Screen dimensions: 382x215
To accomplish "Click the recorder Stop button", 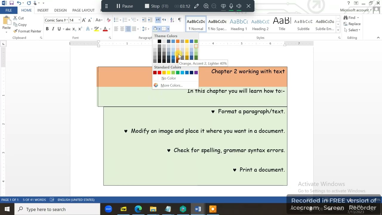I will 156,6.
